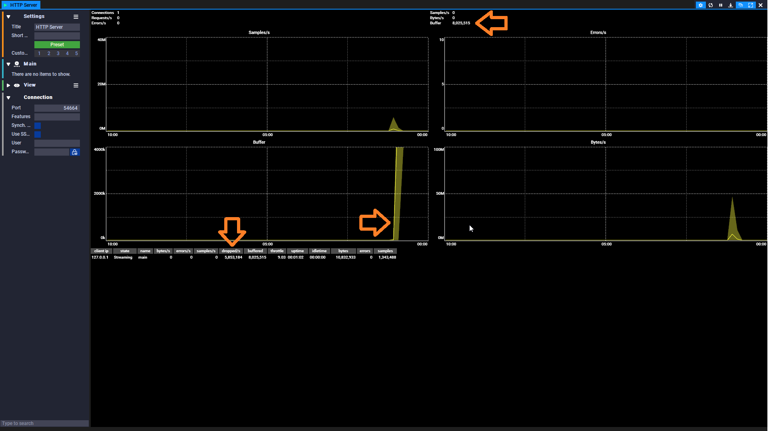Screen dimensions: 769x431
Task: Click the Errors/s chart title
Action: point(599,33)
